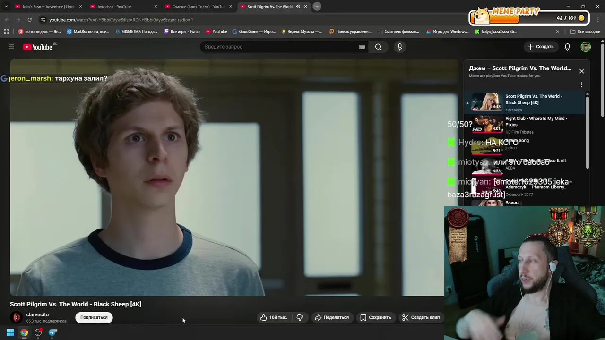Play Fight Club Where Is My Mind from playlist

pyautogui.click(x=525, y=125)
